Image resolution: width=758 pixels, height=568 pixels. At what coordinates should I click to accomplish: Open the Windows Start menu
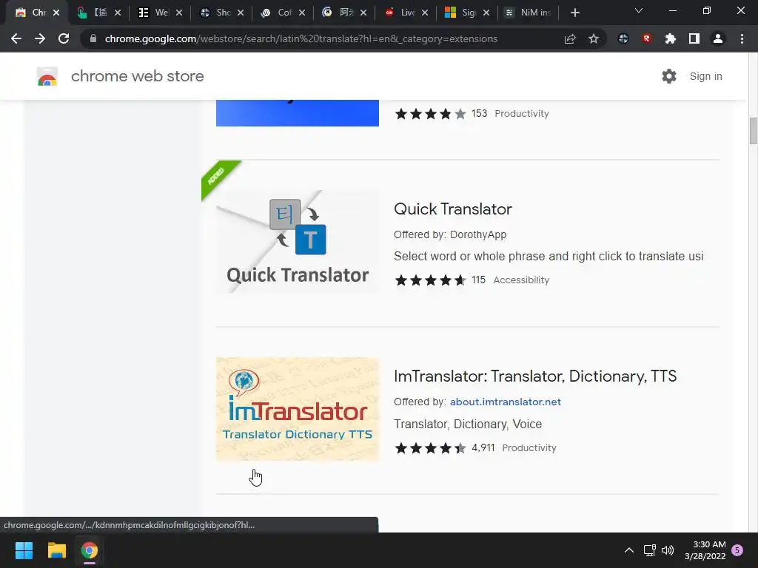(24, 550)
